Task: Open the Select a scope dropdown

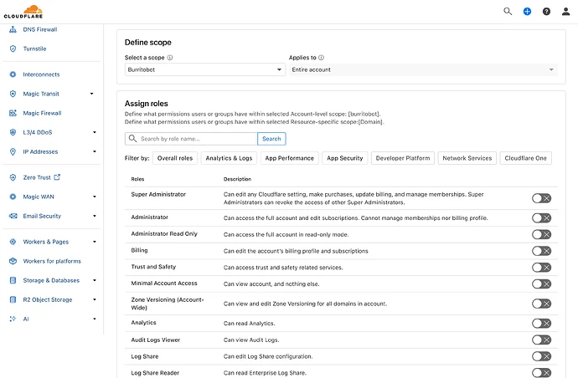Action: (x=205, y=69)
